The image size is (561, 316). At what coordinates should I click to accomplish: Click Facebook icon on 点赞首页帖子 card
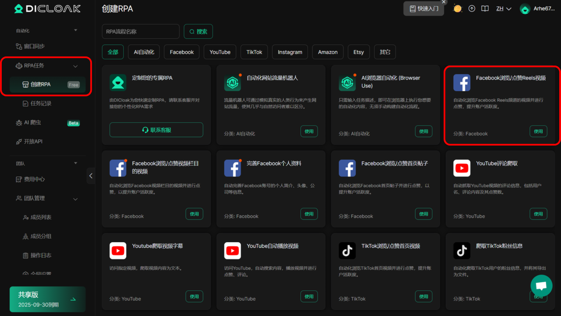pyautogui.click(x=347, y=168)
